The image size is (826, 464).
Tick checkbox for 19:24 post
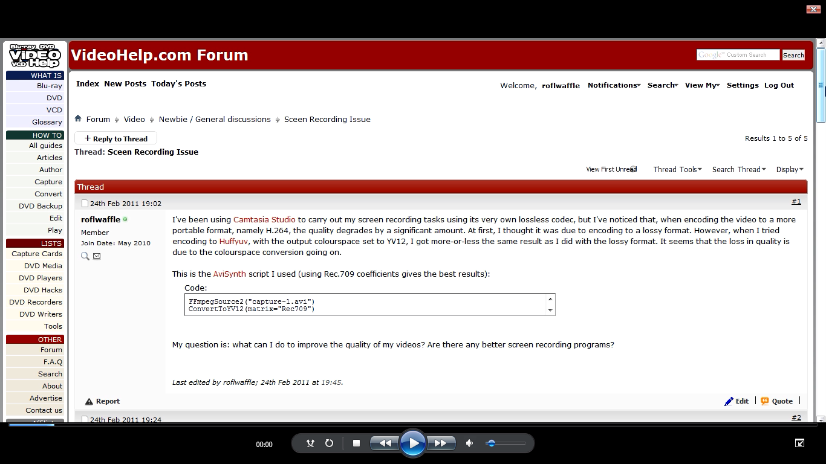(x=85, y=419)
